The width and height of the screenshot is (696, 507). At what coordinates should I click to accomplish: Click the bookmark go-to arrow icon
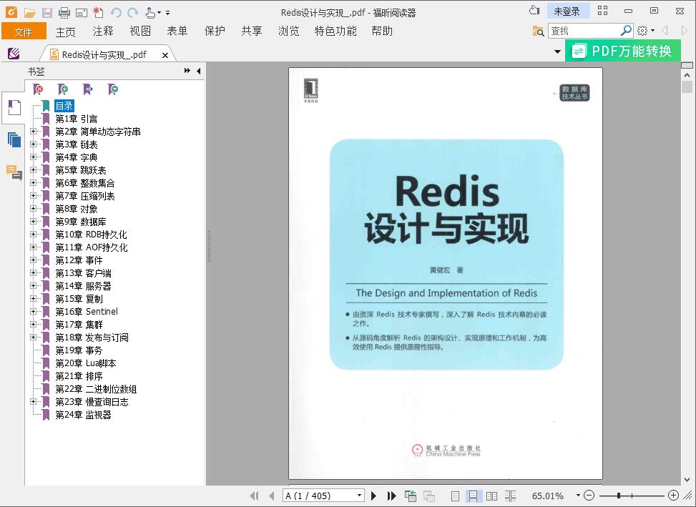point(88,89)
